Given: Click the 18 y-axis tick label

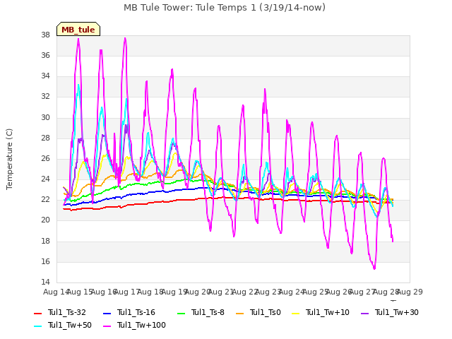Looking at the screenshot, I should (x=45, y=241).
